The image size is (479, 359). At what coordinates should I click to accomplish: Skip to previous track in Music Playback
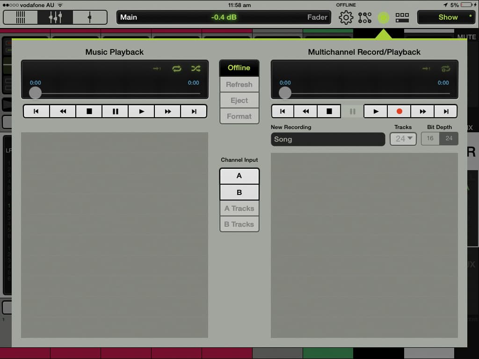pos(36,111)
